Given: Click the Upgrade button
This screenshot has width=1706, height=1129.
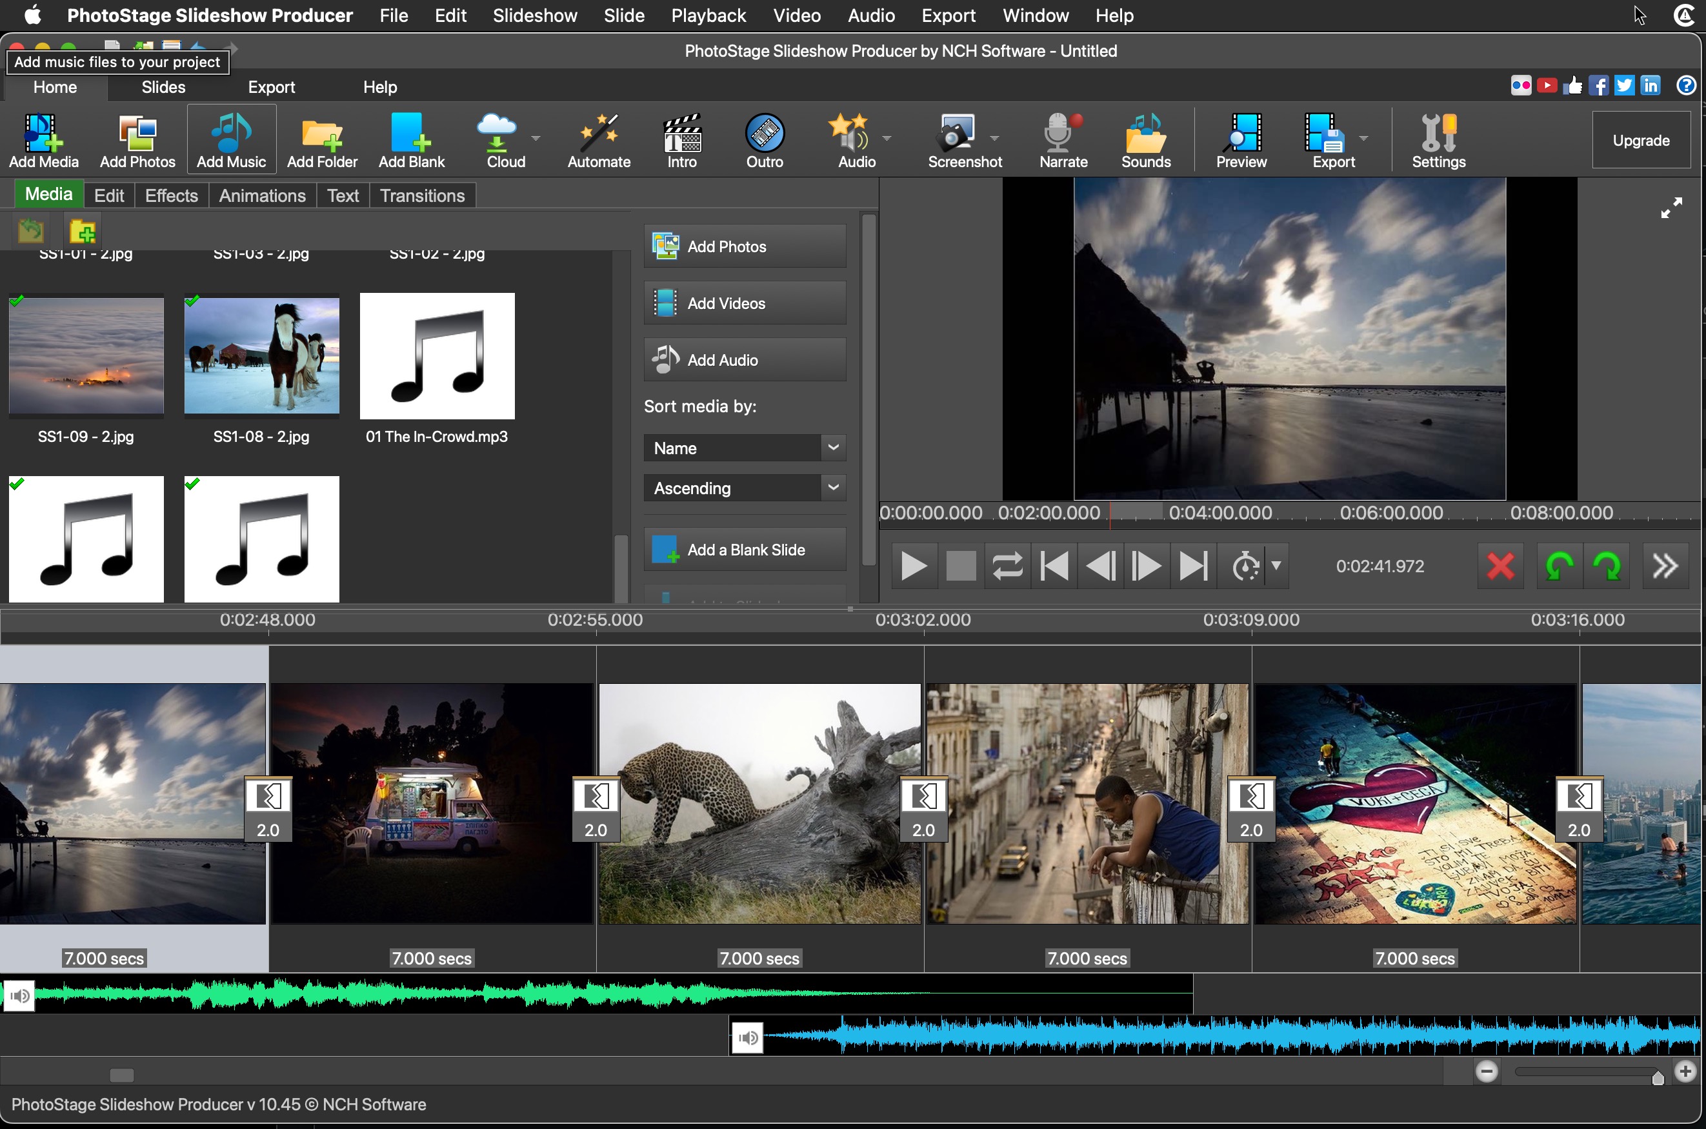Looking at the screenshot, I should [1640, 141].
